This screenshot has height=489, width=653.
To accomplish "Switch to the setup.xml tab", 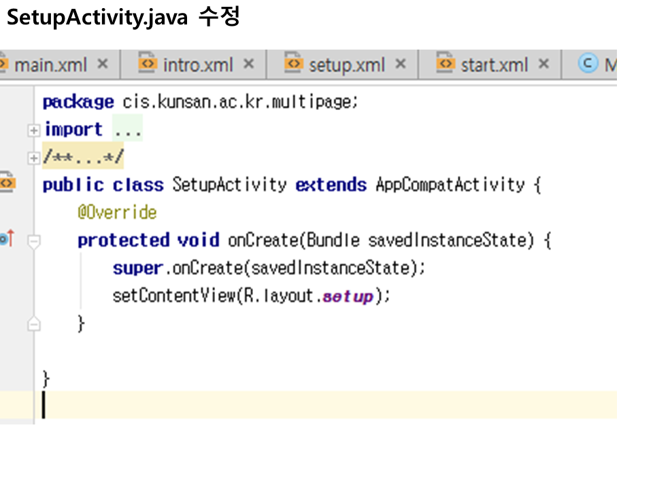I will click(x=346, y=65).
